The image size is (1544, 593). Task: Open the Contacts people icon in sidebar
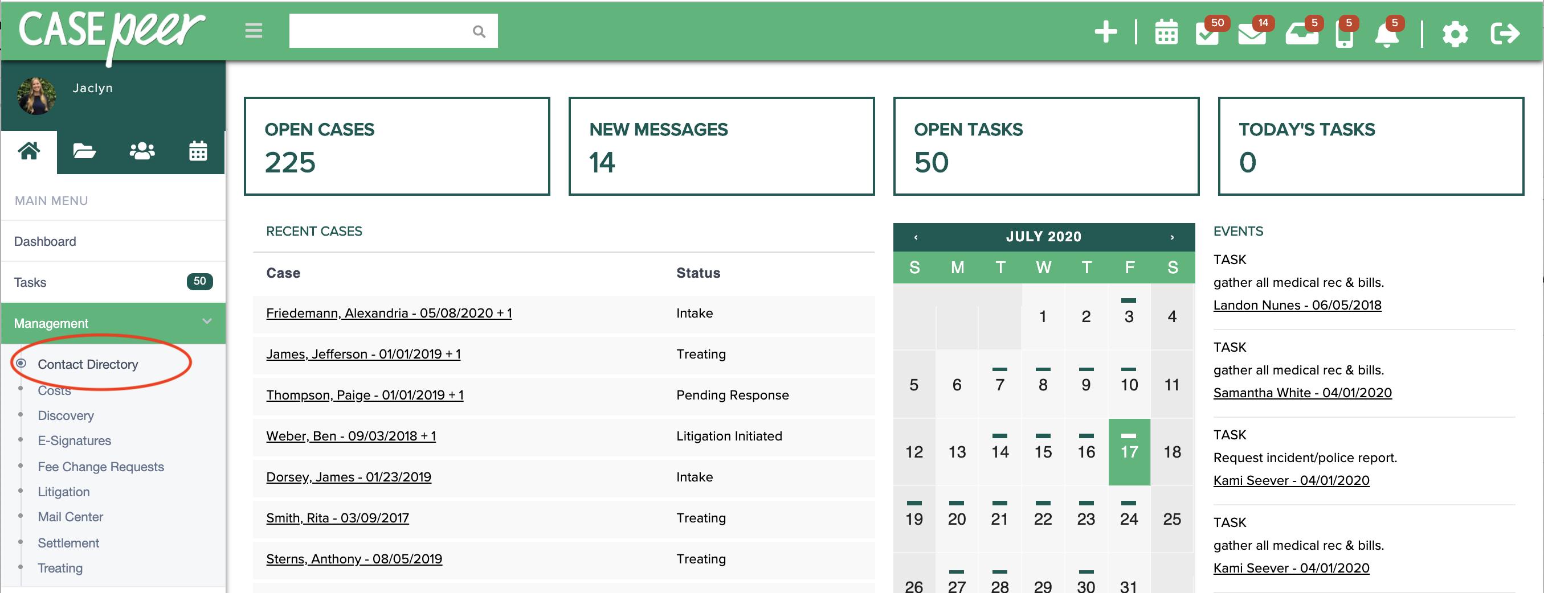tap(142, 151)
